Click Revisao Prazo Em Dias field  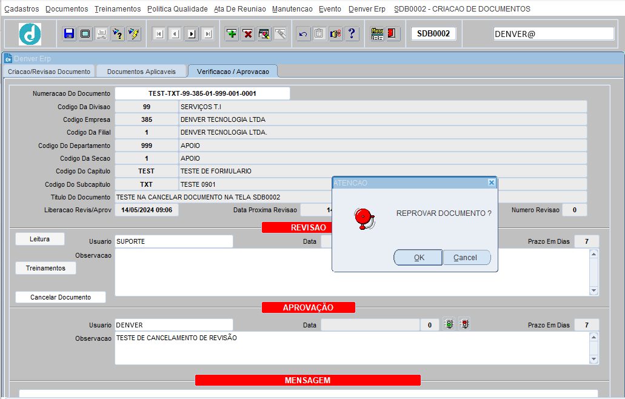586,241
